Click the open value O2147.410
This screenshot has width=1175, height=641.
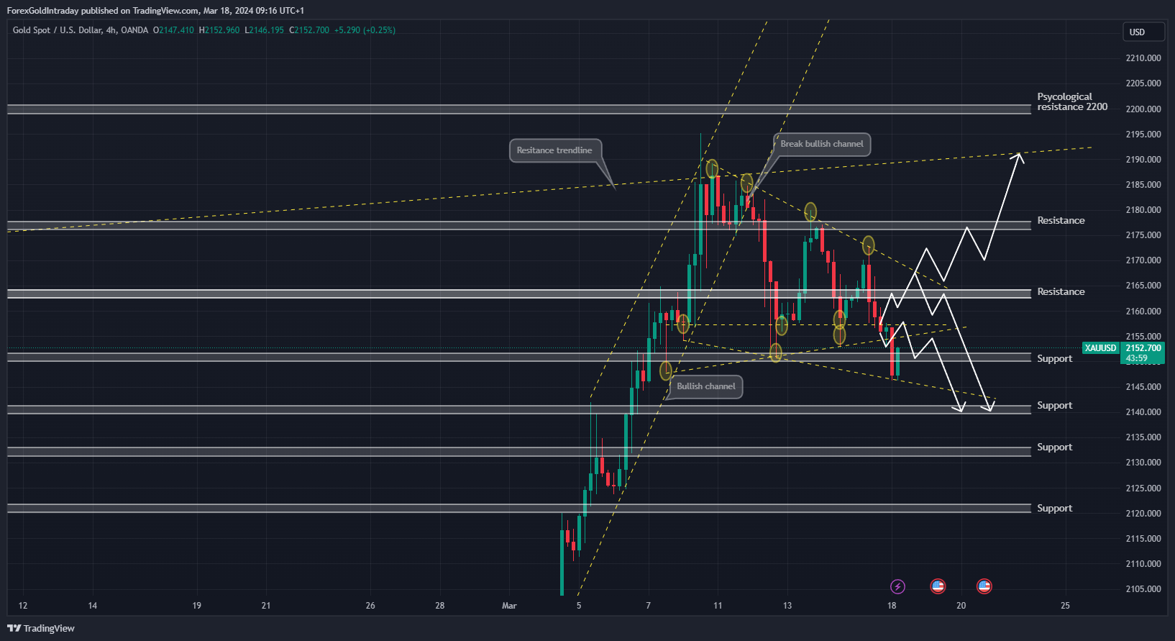173,30
